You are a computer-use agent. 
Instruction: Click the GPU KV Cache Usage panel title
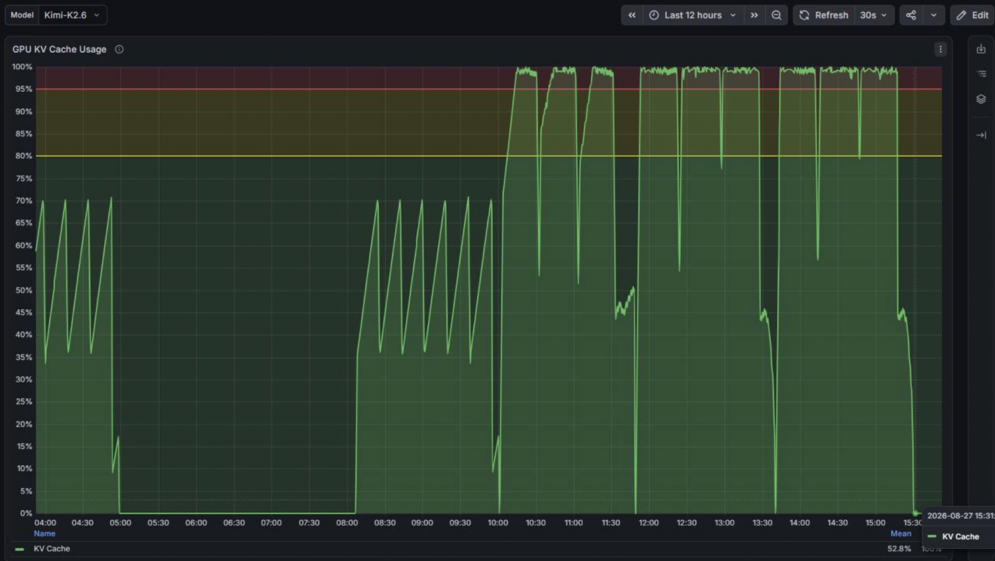(x=59, y=49)
